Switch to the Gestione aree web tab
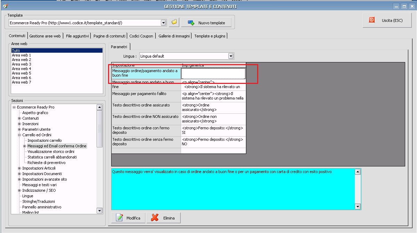 (x=45, y=36)
